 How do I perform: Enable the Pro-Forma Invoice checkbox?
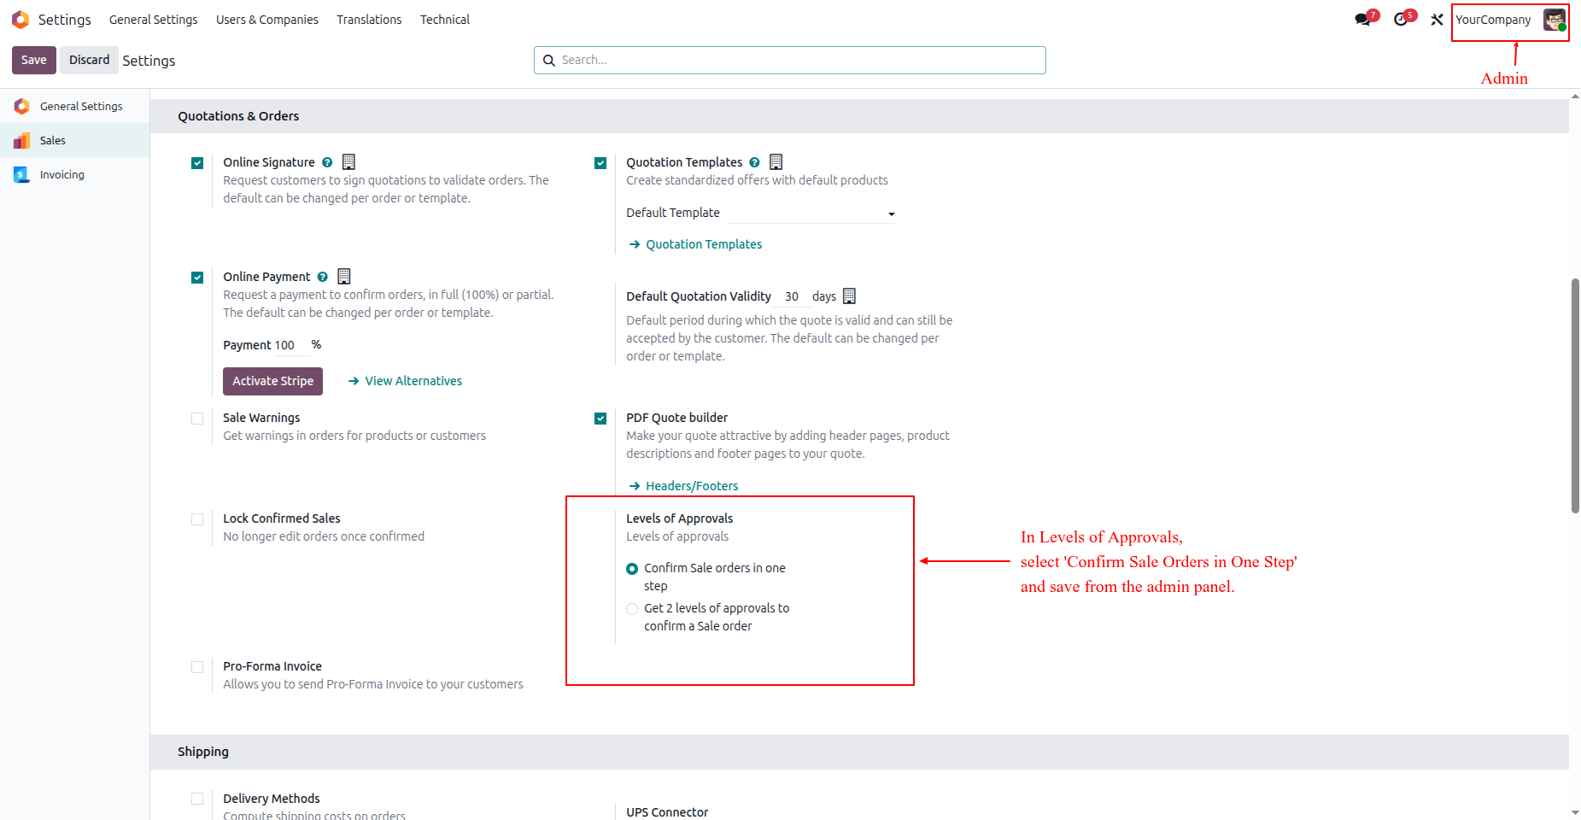tap(197, 666)
